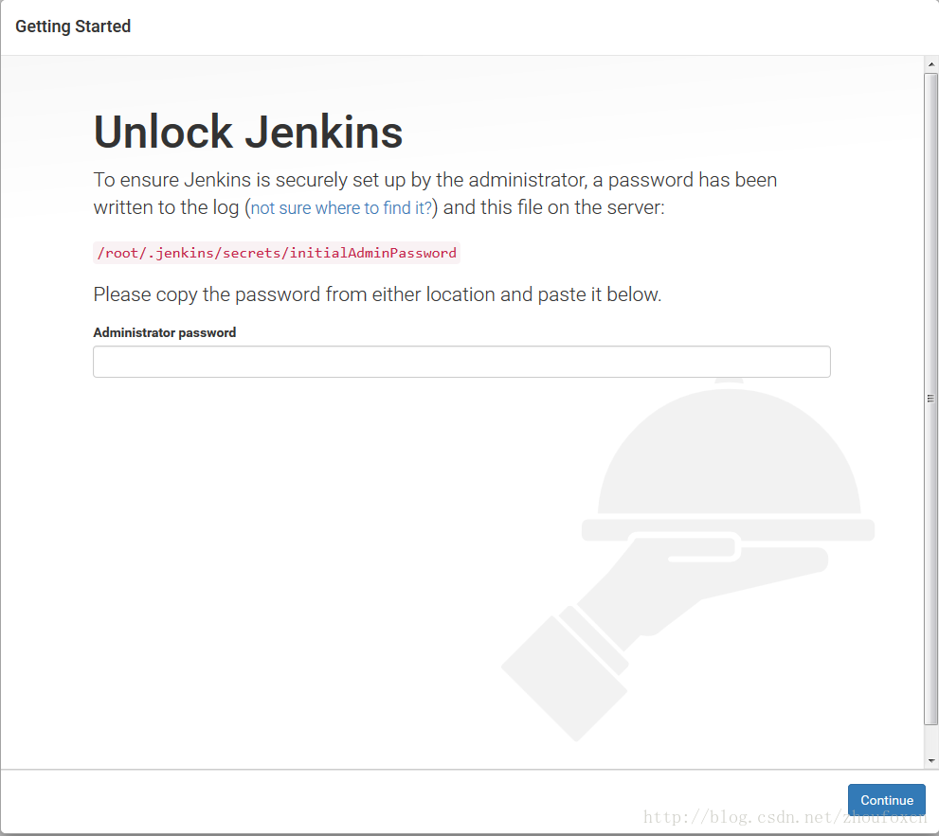
Task: Click the small knob atop the serving dome
Action: tap(729, 383)
